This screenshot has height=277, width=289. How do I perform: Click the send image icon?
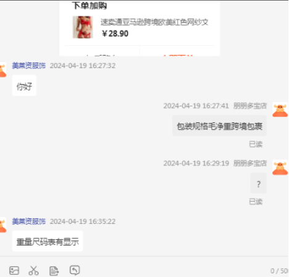(x=14, y=270)
